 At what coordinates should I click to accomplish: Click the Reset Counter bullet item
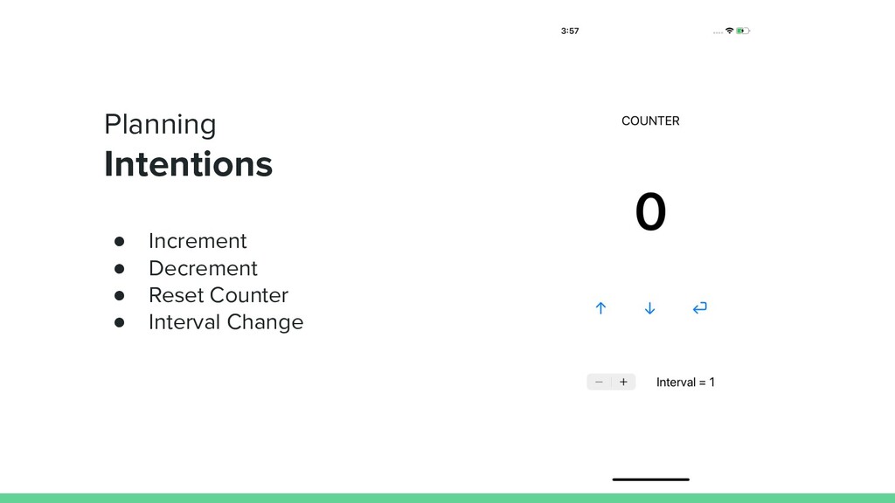click(219, 295)
